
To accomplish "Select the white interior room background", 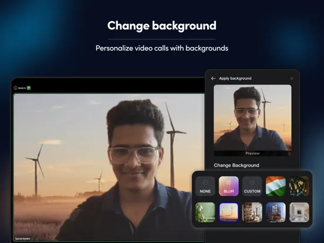I will [x=299, y=212].
